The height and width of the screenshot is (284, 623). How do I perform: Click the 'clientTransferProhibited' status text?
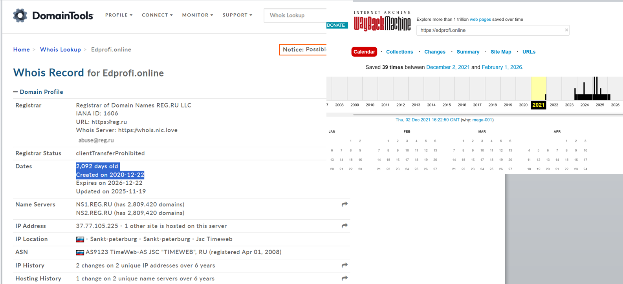point(110,153)
